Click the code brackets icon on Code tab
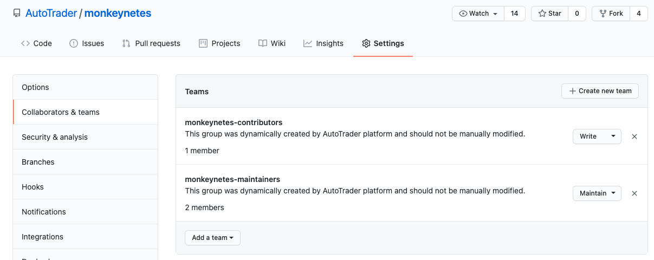The image size is (654, 260). pyautogui.click(x=25, y=43)
